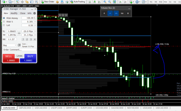Open the chart templates icon

click(143, 2)
